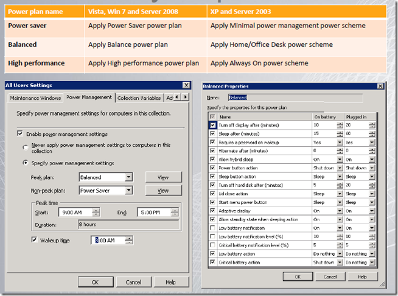The width and height of the screenshot is (398, 296).
Task: Open Power button action On battery dropdown
Action: pyautogui.click(x=340, y=168)
